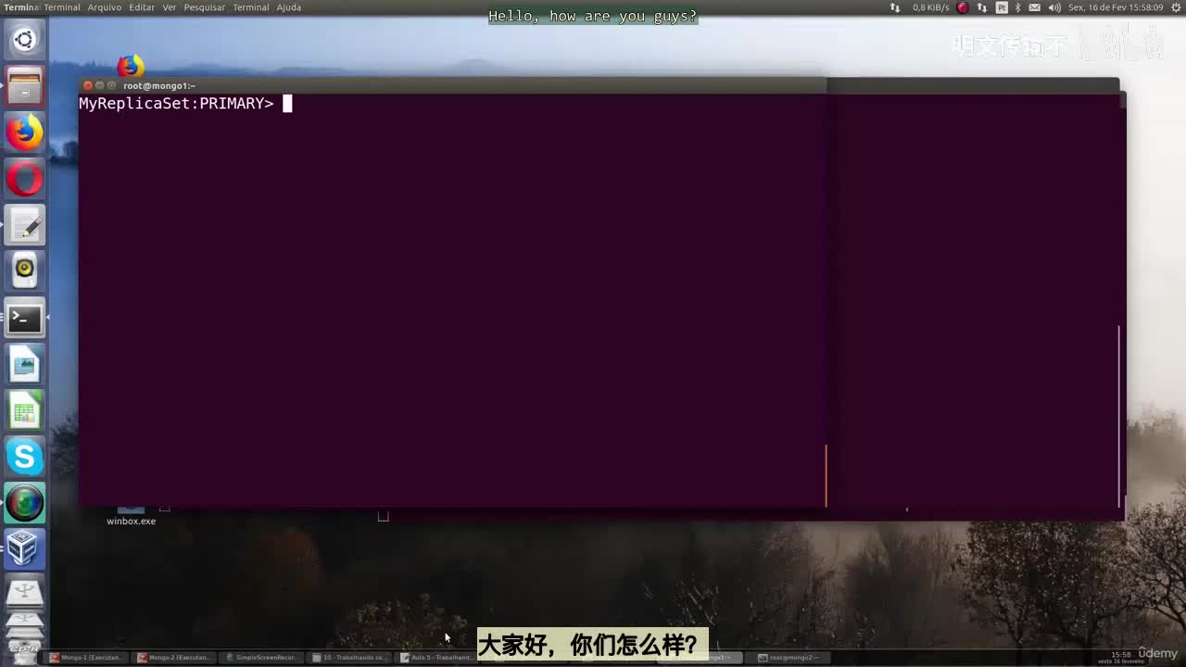Viewport: 1186px width, 667px height.
Task: Launch Skype from the dock
Action: tap(24, 457)
